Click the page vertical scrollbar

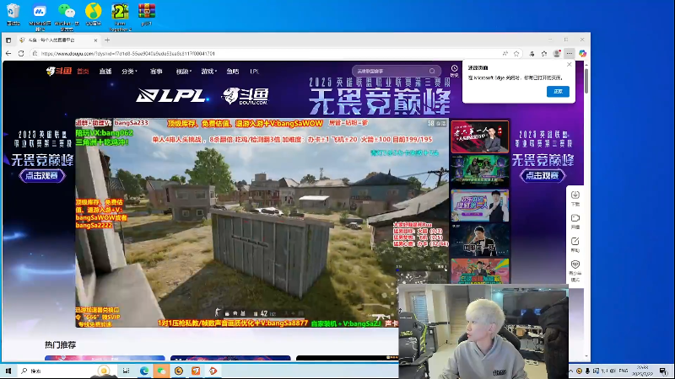coord(586,79)
